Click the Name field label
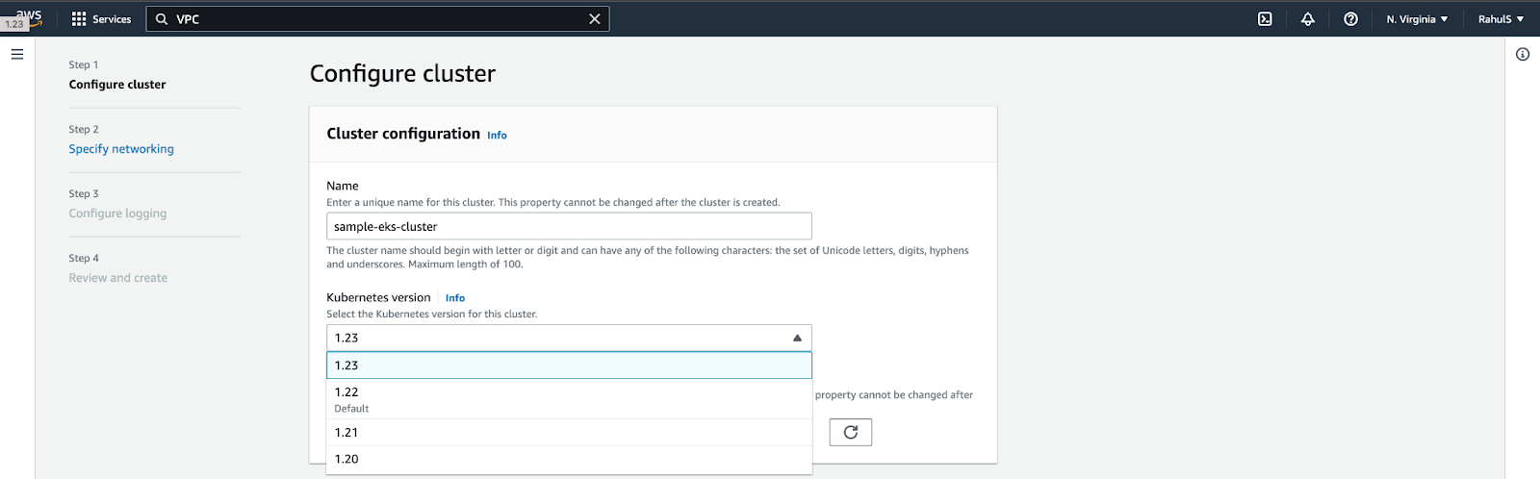Image resolution: width=1540 pixels, height=479 pixels. (343, 186)
